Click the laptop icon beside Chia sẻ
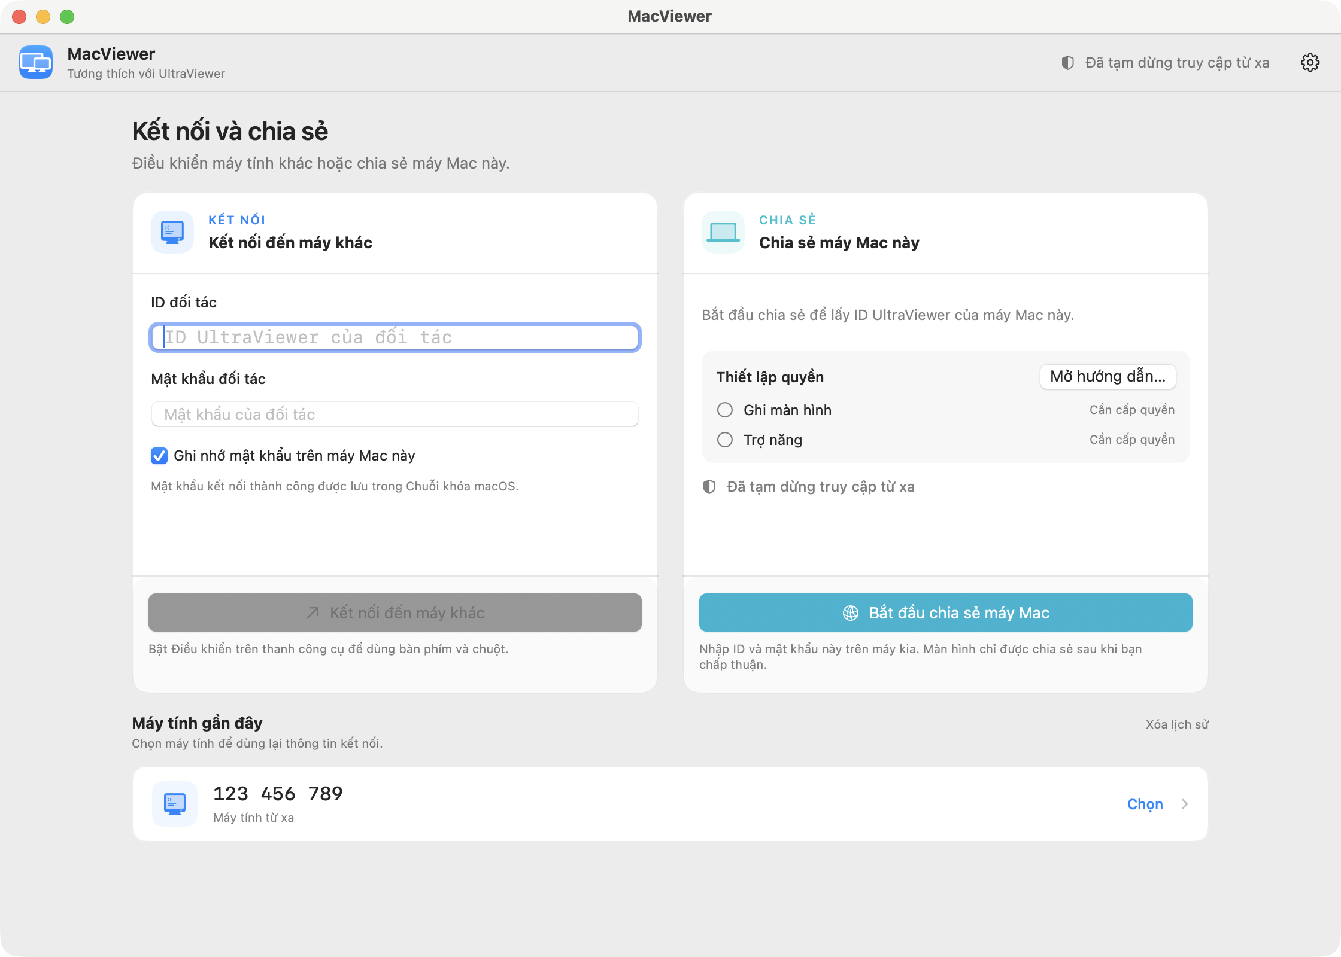This screenshot has width=1341, height=957. click(723, 232)
